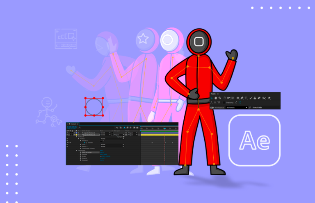Select the Puppet Pin tool
The width and height of the screenshot is (315, 203).
tap(269, 98)
